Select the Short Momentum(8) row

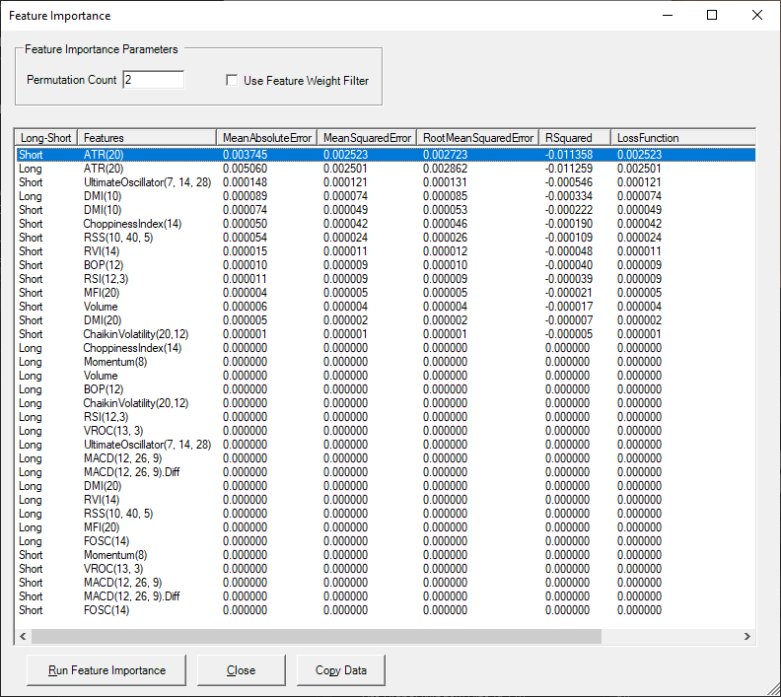(386, 555)
